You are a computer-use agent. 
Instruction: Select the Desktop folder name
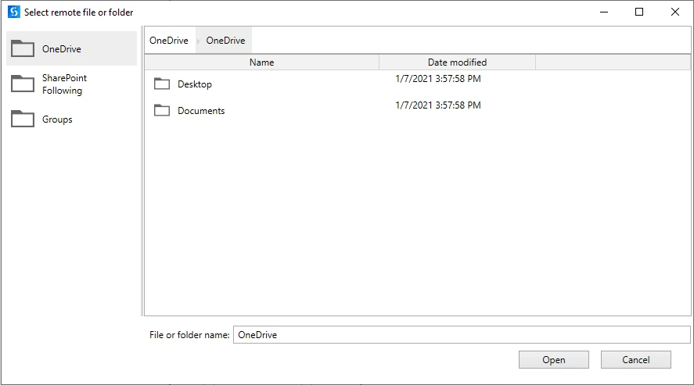point(195,84)
